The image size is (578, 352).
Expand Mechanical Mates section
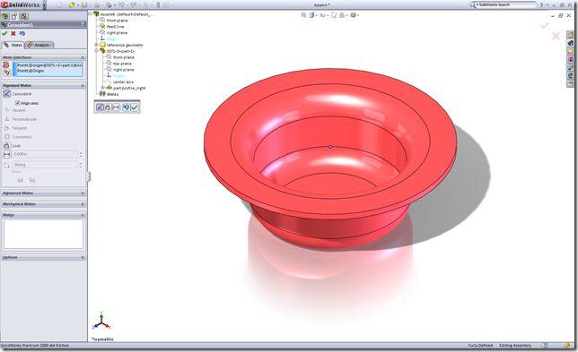[x=83, y=204]
